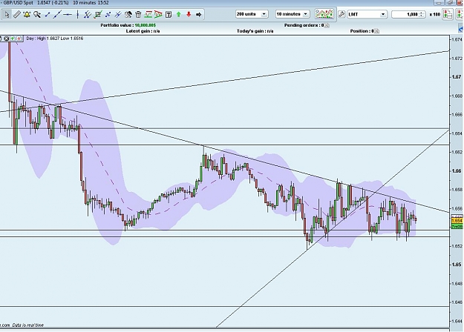
Task: Click the 1.66 price axis label
Action: pyautogui.click(x=457, y=171)
